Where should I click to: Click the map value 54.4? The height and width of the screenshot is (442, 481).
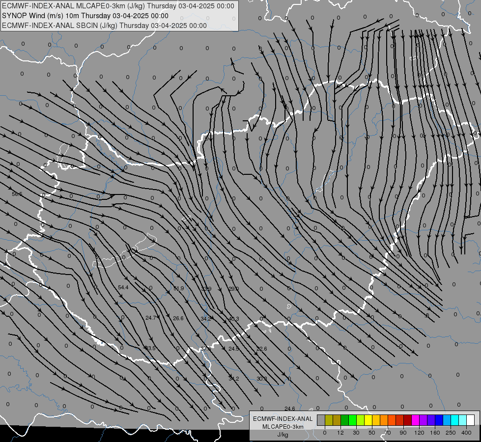[x=123, y=287]
